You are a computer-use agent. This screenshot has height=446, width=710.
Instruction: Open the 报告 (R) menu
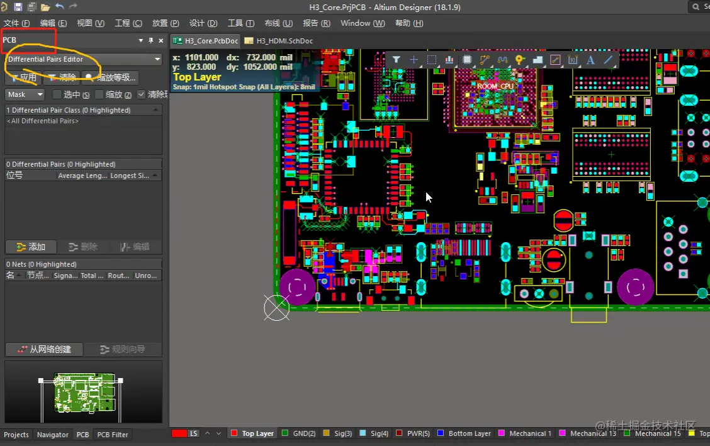pos(317,23)
